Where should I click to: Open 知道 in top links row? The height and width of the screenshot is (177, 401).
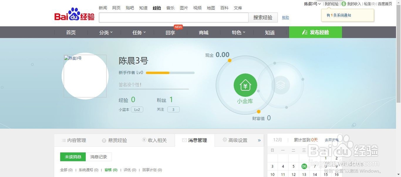click(x=144, y=8)
